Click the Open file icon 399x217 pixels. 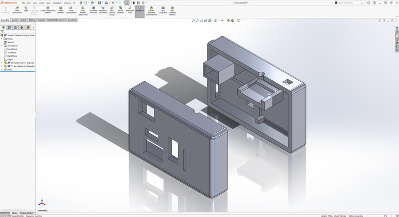point(93,3)
